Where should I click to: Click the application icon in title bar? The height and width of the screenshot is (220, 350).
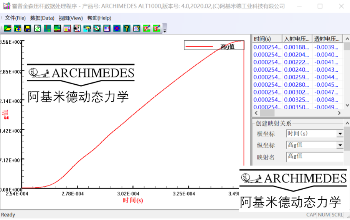click(7, 6)
